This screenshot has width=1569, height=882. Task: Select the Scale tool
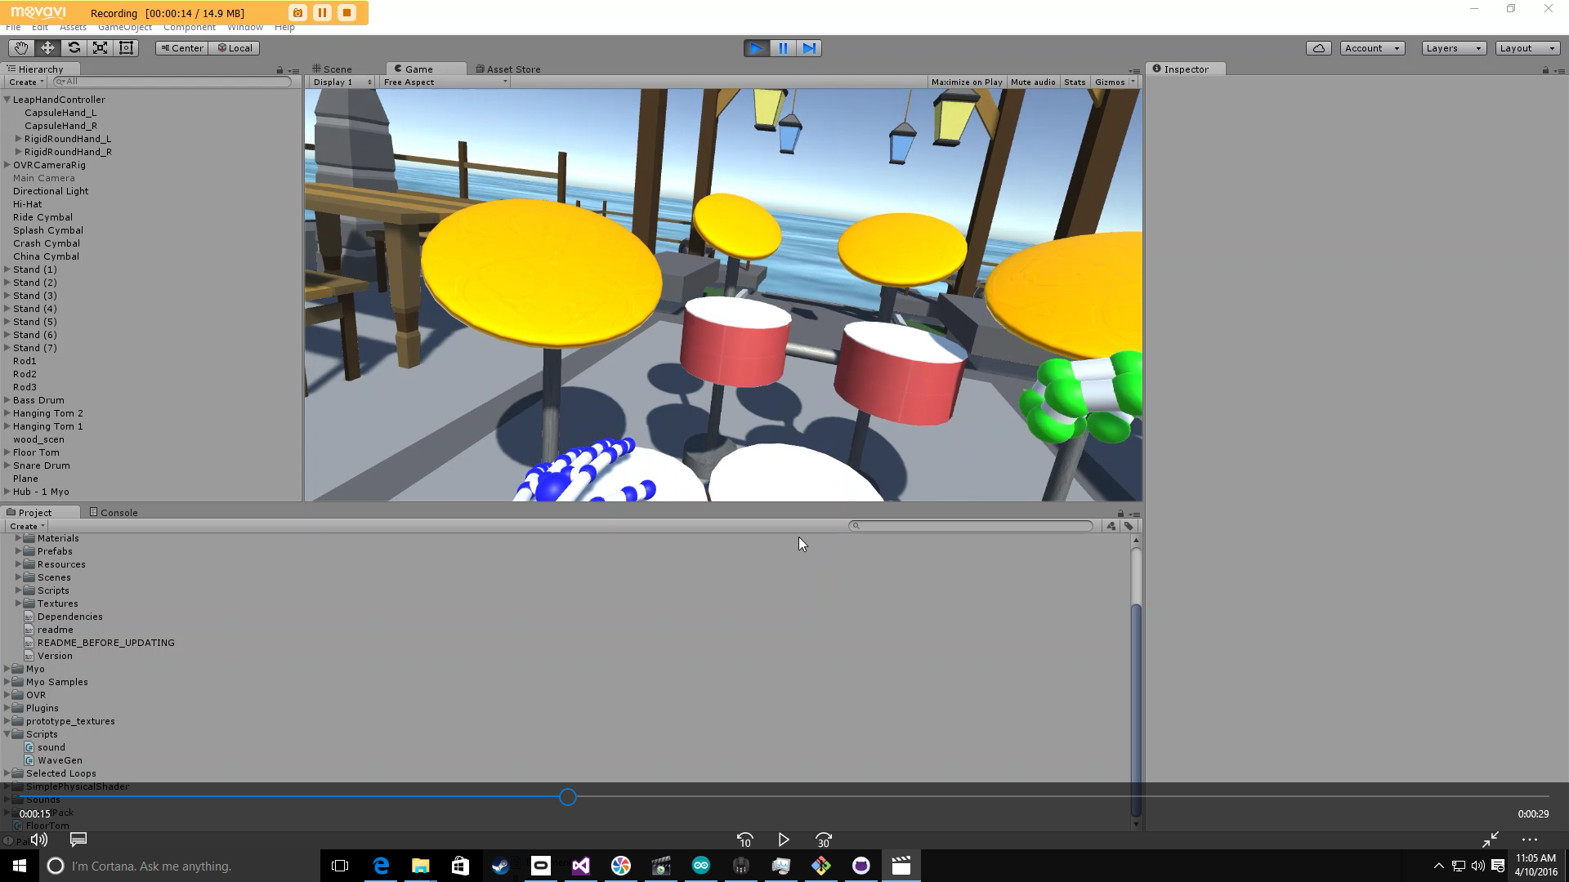point(100,48)
